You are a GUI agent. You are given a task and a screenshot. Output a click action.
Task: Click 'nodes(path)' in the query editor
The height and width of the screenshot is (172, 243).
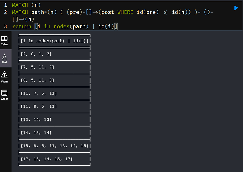click(71, 26)
